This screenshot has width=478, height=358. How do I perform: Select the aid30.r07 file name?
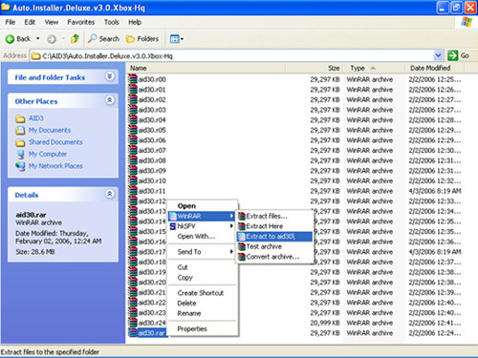(x=152, y=150)
